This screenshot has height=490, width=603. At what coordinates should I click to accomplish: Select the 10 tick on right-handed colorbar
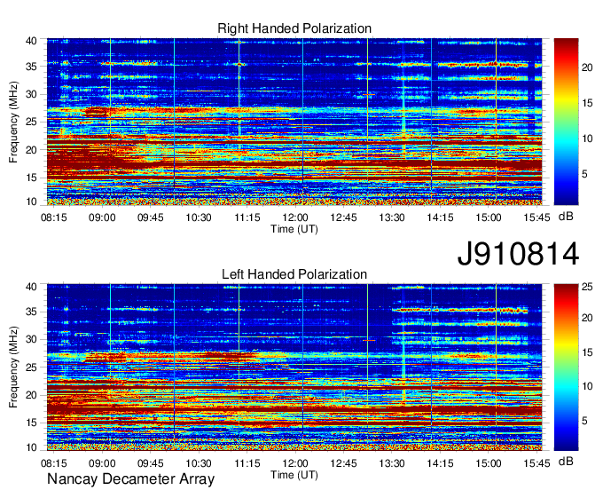(587, 138)
